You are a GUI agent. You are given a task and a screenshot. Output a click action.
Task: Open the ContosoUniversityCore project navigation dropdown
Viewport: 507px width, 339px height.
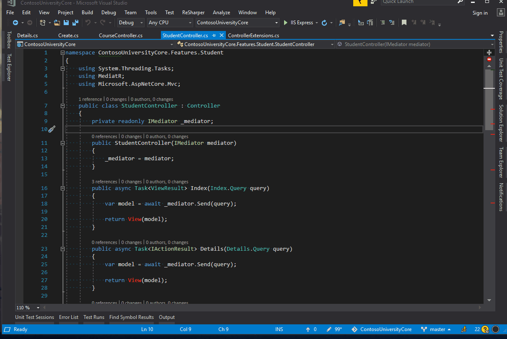point(96,44)
